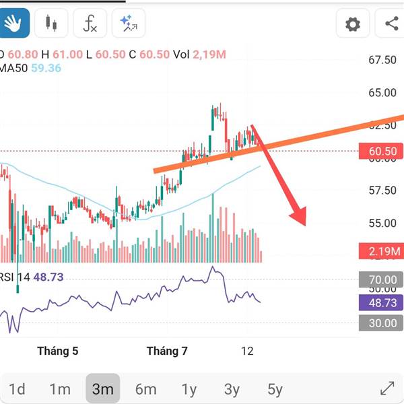Switch to 1m timeframe
Viewport: 404px width, 404px height.
[60, 389]
